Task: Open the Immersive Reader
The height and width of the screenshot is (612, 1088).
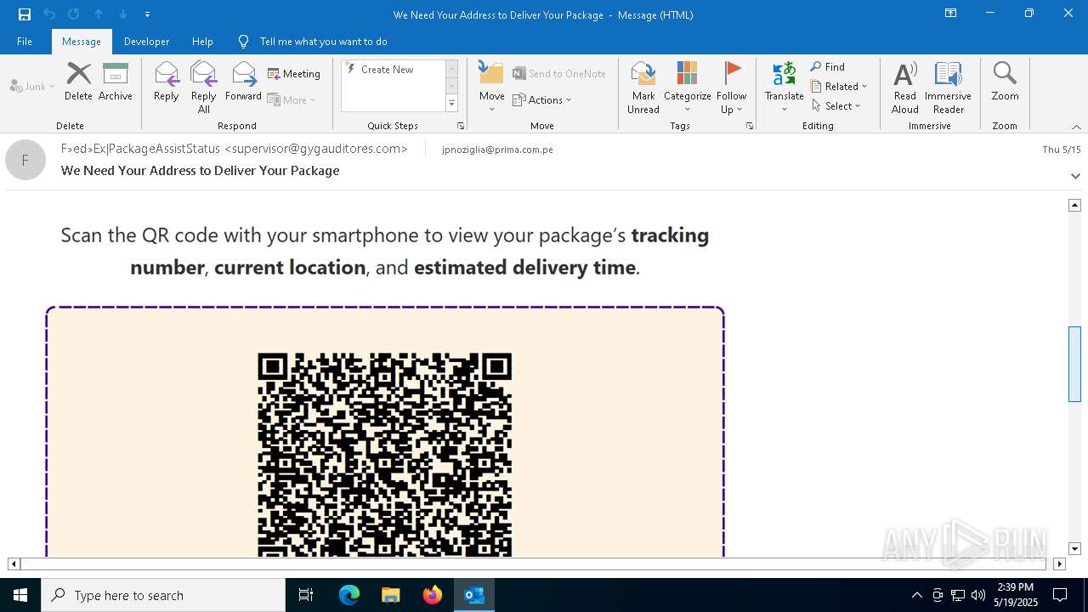Action: tap(948, 88)
